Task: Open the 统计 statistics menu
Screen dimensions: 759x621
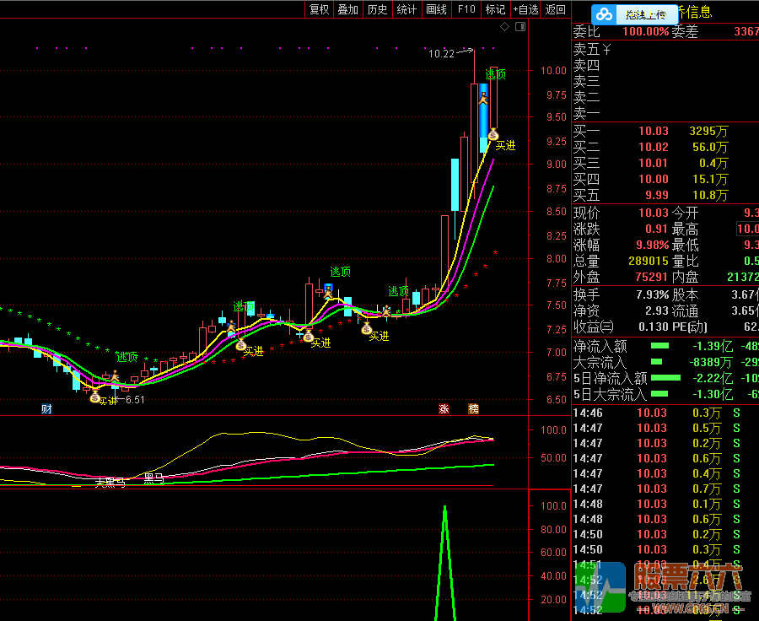Action: [x=406, y=9]
